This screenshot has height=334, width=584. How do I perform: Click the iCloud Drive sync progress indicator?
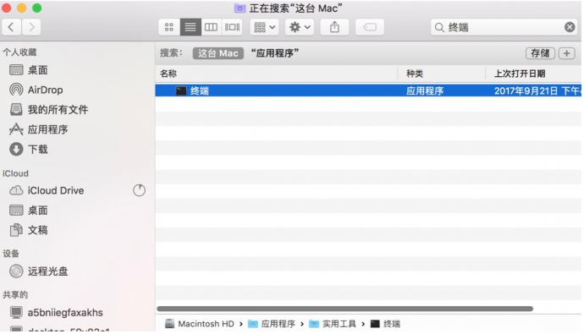click(140, 190)
